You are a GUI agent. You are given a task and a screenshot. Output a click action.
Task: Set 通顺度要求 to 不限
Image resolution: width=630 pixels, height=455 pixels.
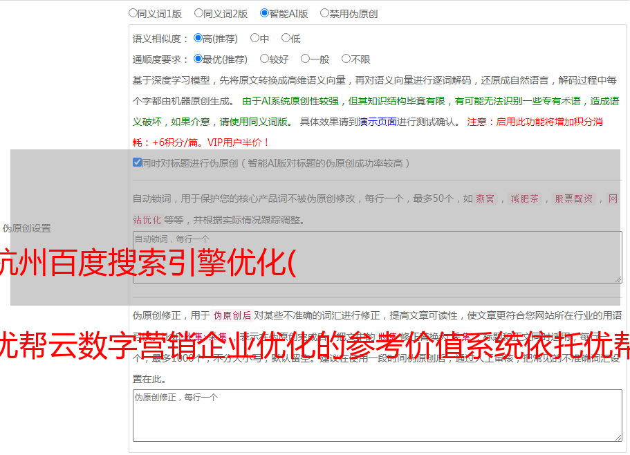click(346, 59)
